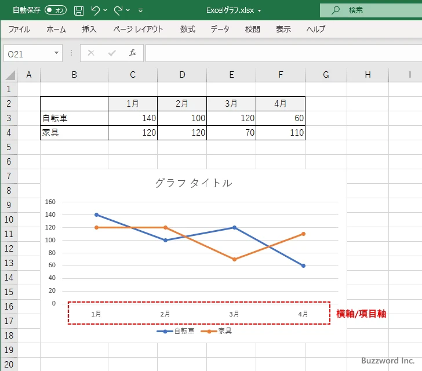Click cell containing 自転車

coord(74,118)
